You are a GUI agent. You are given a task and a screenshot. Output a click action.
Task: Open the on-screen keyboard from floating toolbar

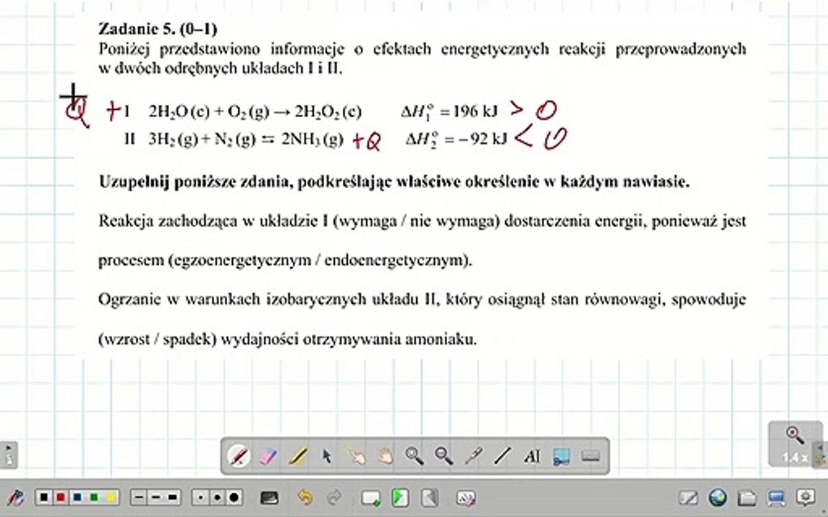pyautogui.click(x=590, y=455)
